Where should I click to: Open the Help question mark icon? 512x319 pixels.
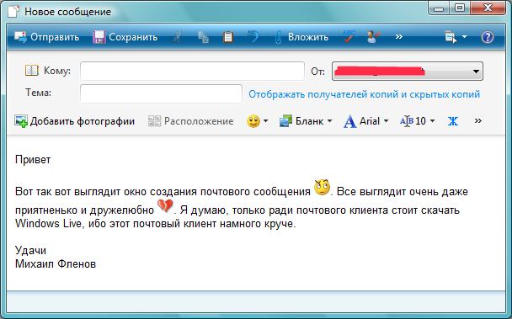pyautogui.click(x=488, y=37)
